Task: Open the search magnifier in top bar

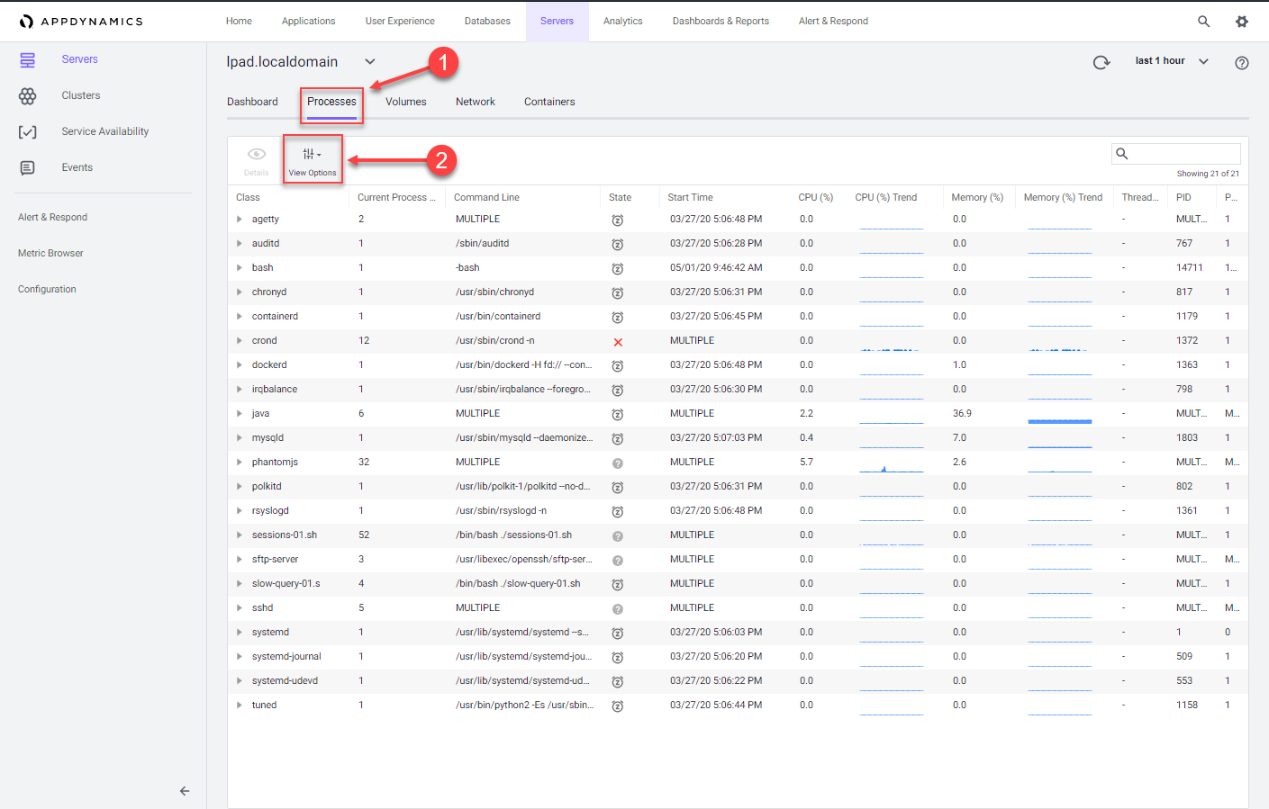Action: tap(1203, 22)
